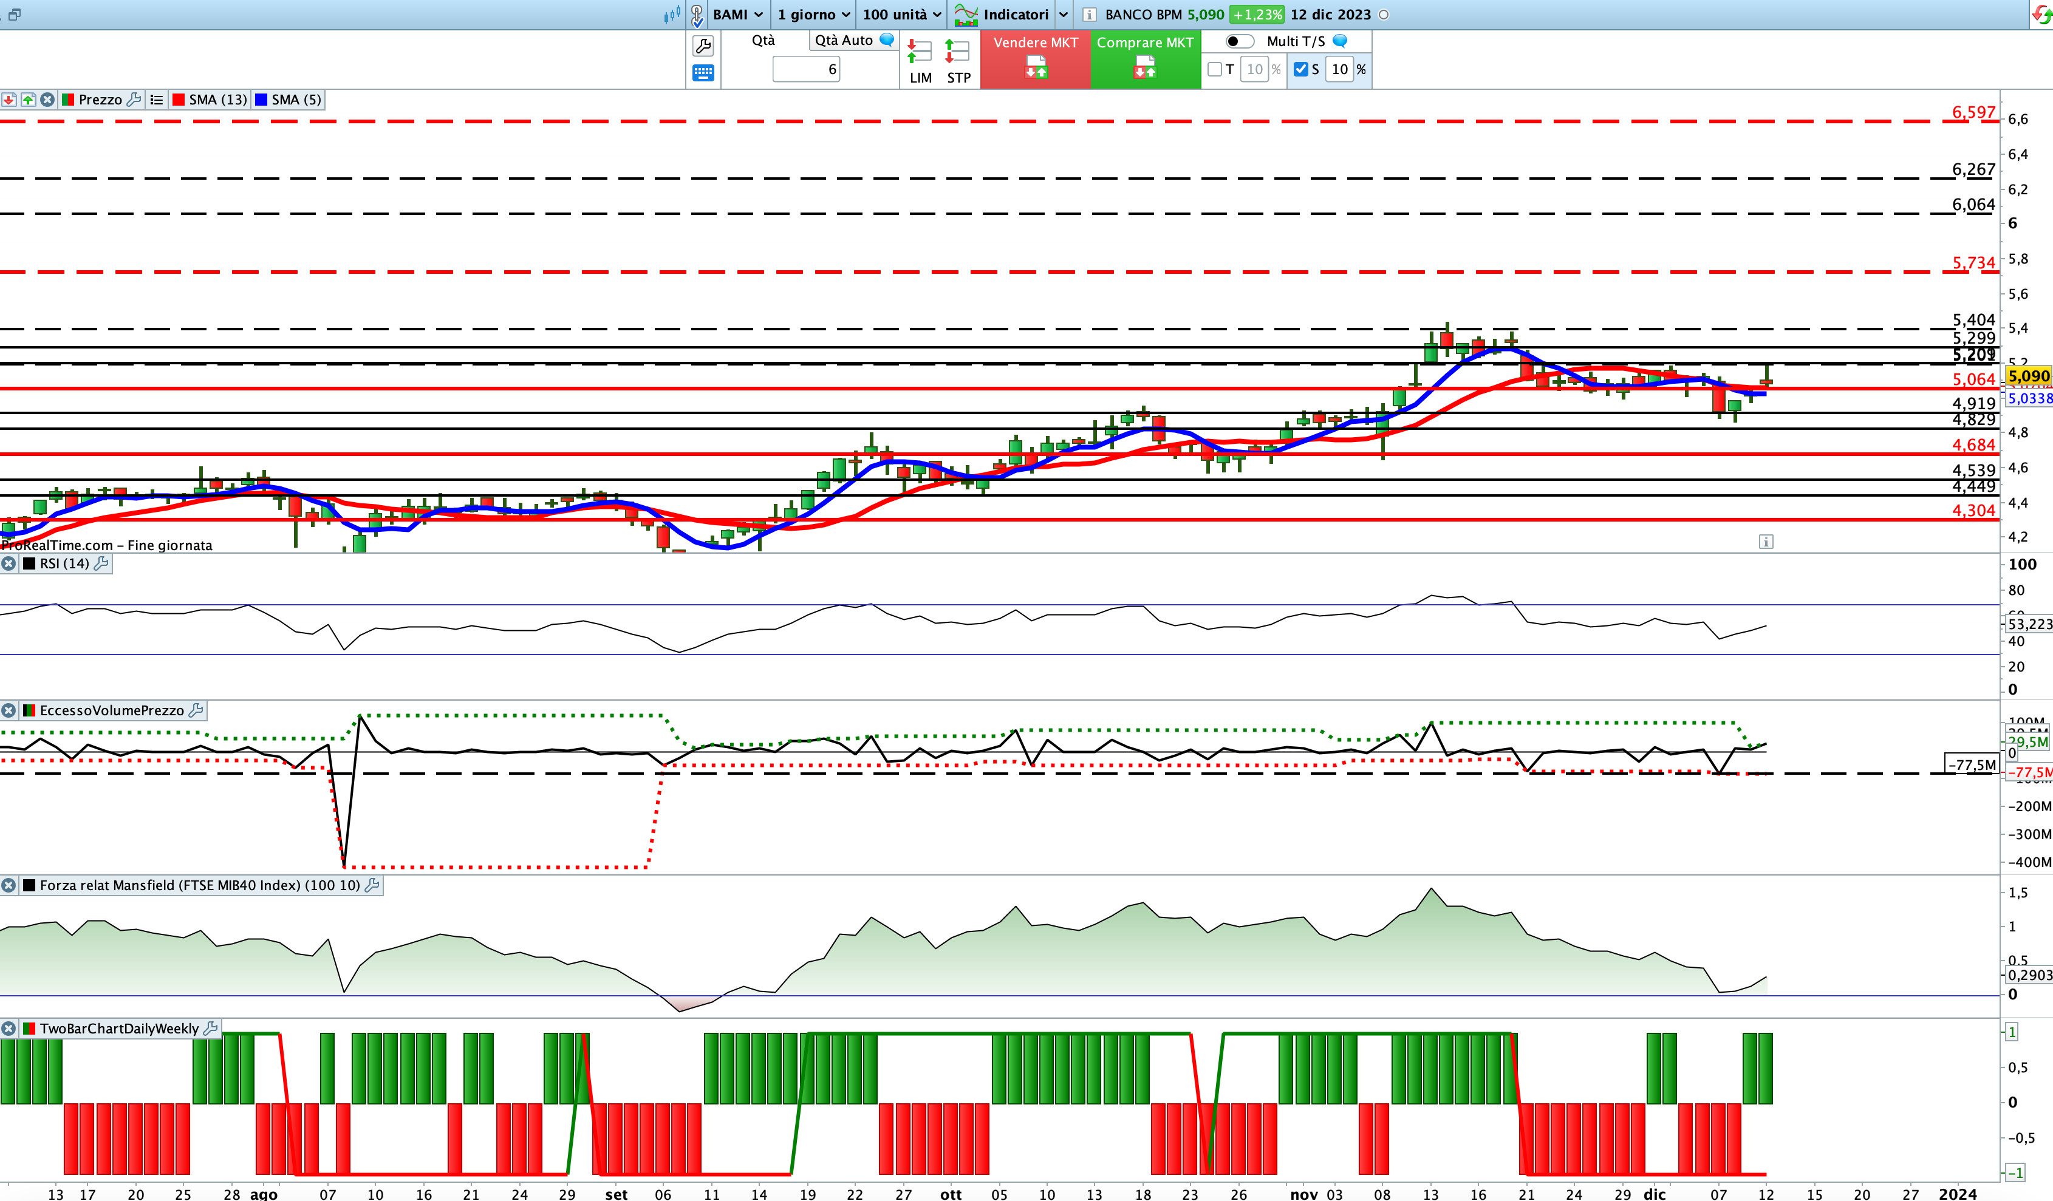Move price panel up green arrow icon

[x=29, y=100]
